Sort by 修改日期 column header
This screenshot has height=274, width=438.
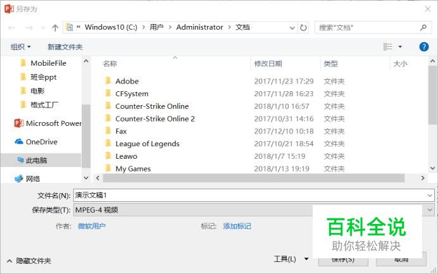pos(268,64)
